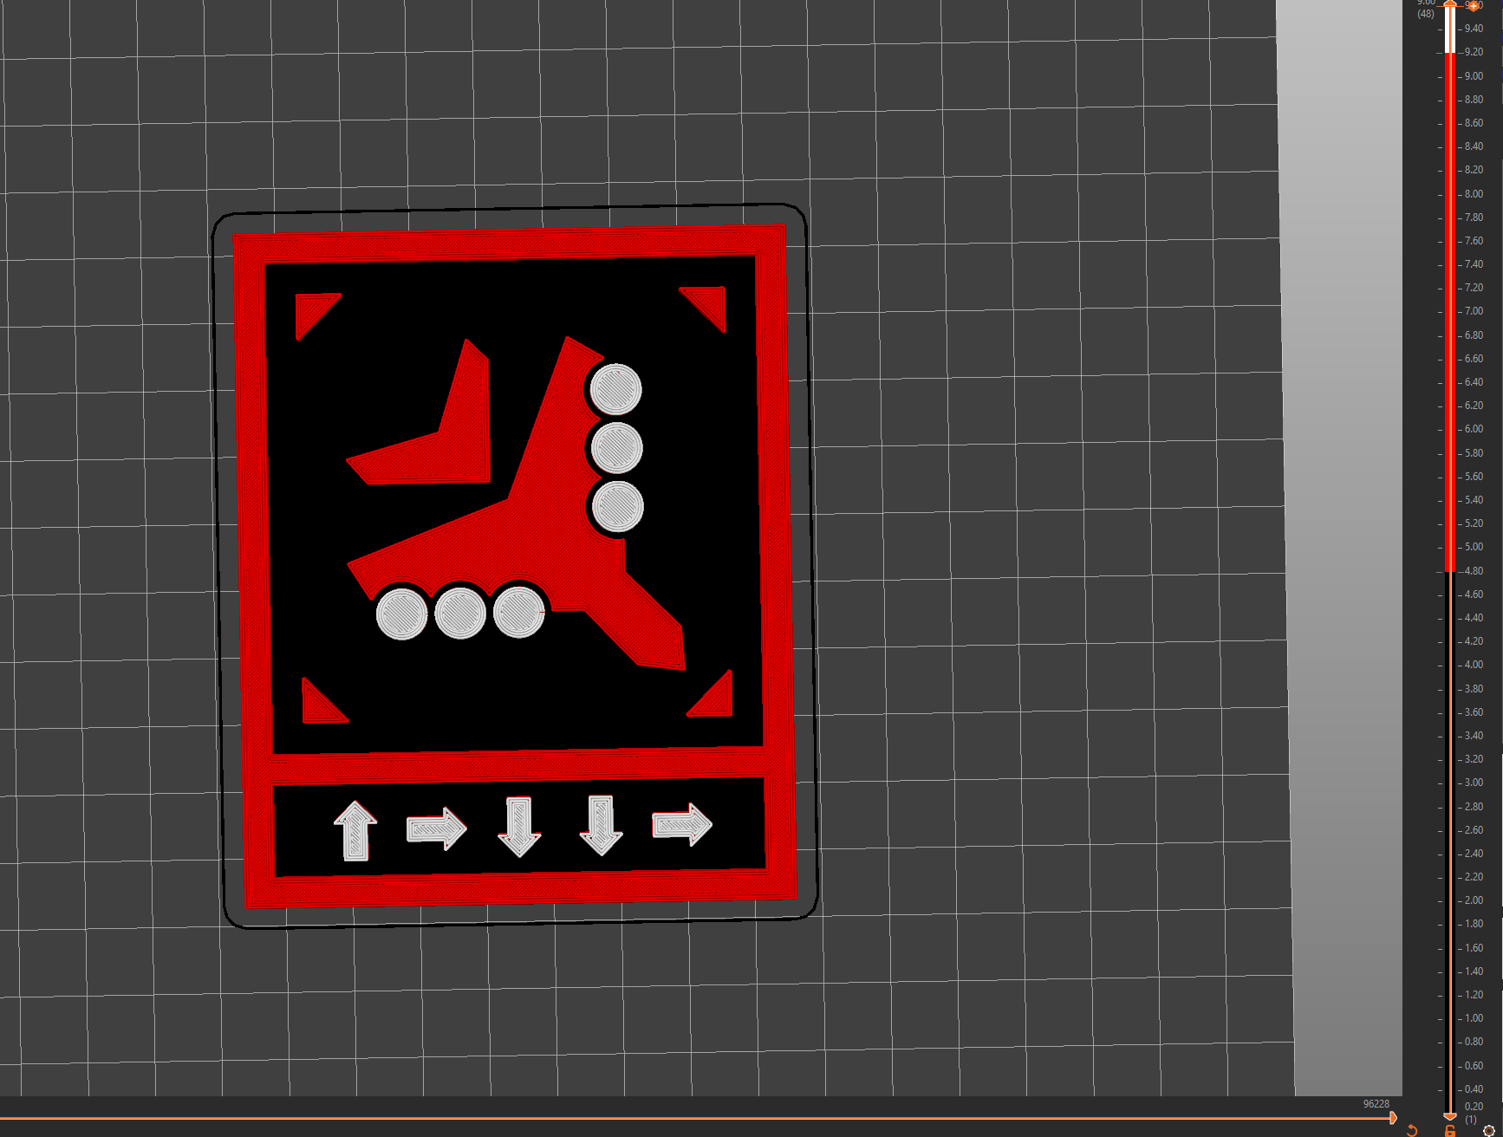Click the 96228 move count label

1376,1104
